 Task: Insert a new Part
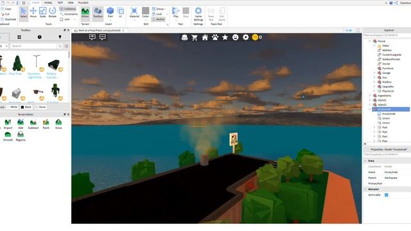pos(110,13)
